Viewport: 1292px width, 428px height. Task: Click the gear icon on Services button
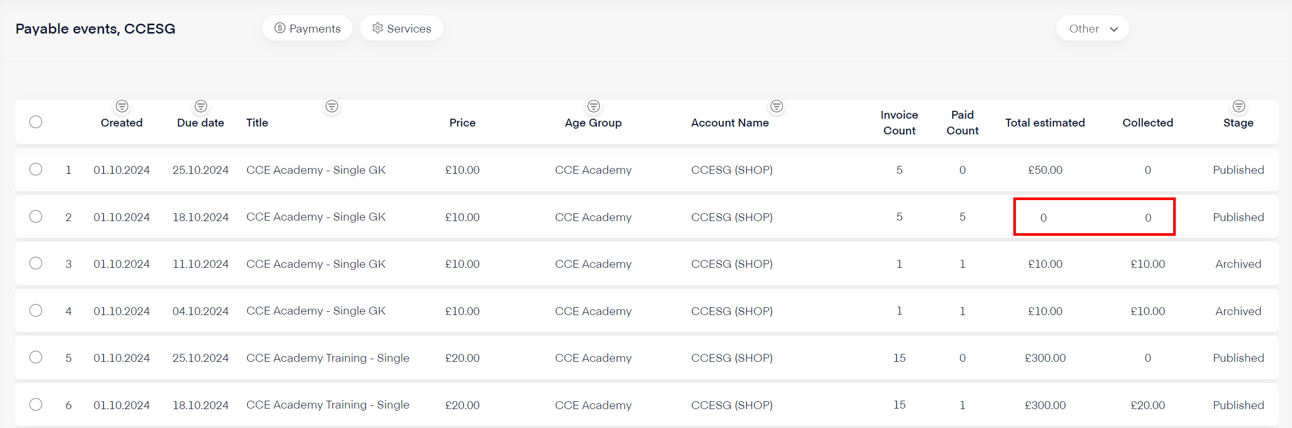[377, 28]
